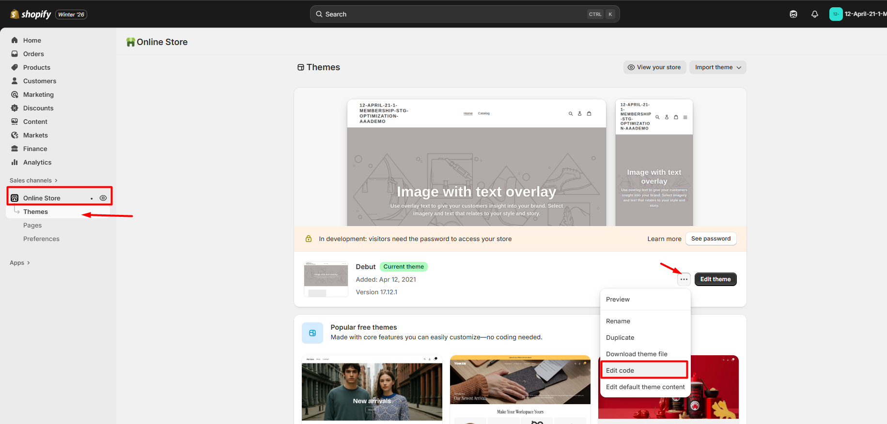Open Discounts in the sidebar
This screenshot has width=887, height=424.
(38, 108)
